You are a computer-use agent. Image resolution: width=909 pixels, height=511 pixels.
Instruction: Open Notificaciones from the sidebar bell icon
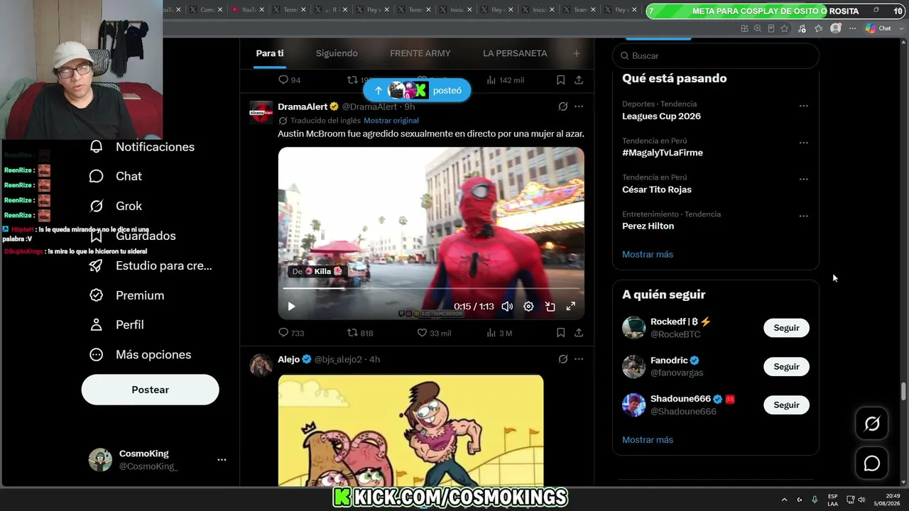[97, 147]
